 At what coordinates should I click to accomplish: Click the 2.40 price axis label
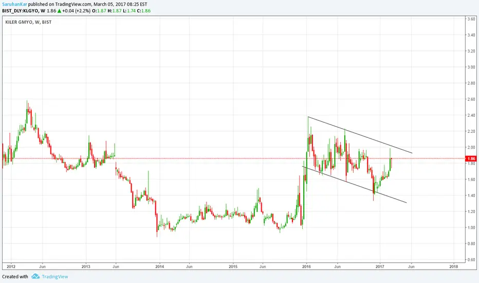471,115
